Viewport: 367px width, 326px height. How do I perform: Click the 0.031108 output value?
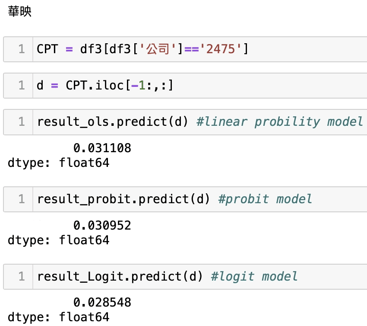point(102,148)
